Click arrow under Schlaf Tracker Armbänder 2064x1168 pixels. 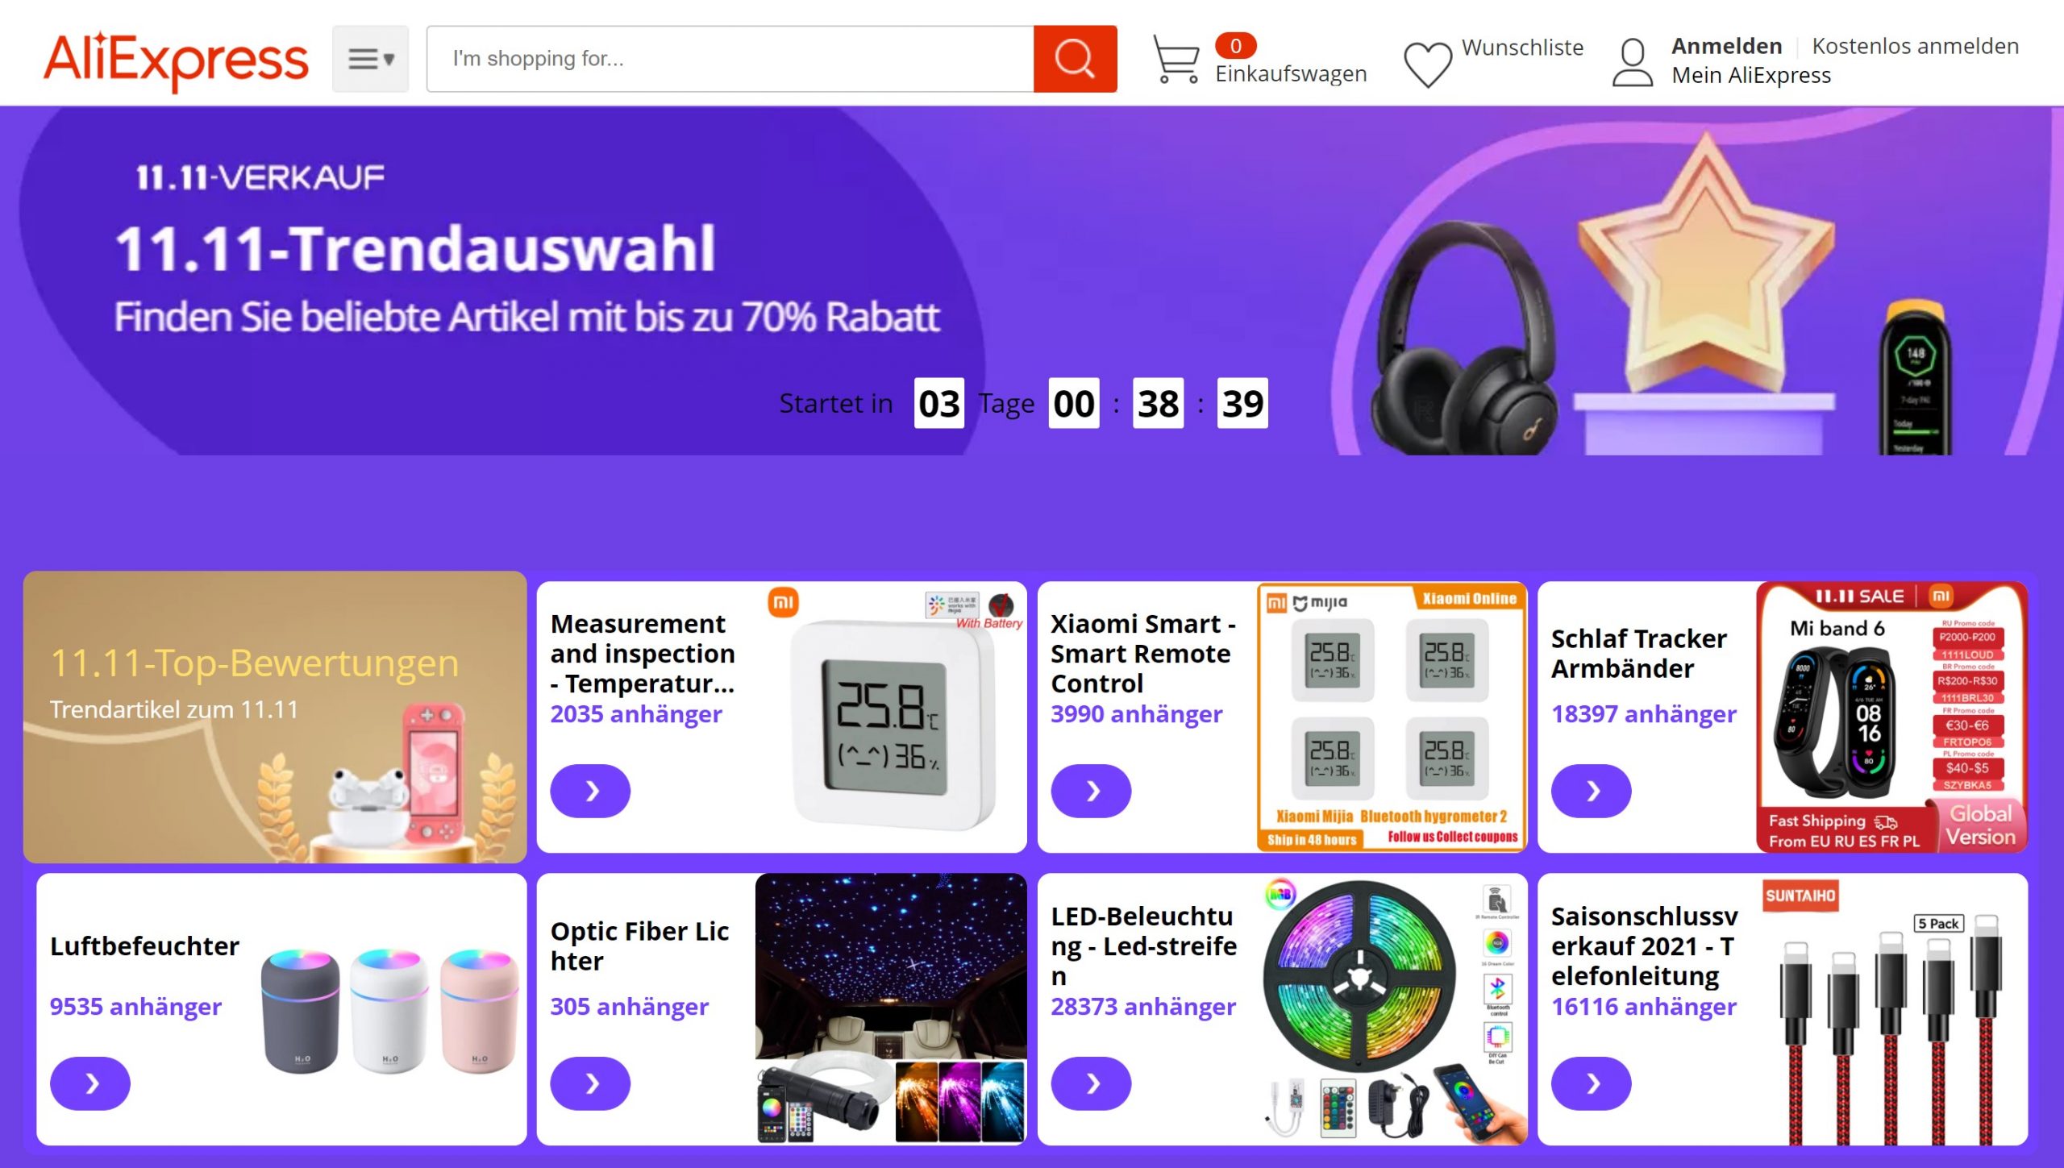tap(1592, 791)
